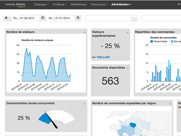Open the Catalogue menu
The image size is (181, 136).
point(41,4)
